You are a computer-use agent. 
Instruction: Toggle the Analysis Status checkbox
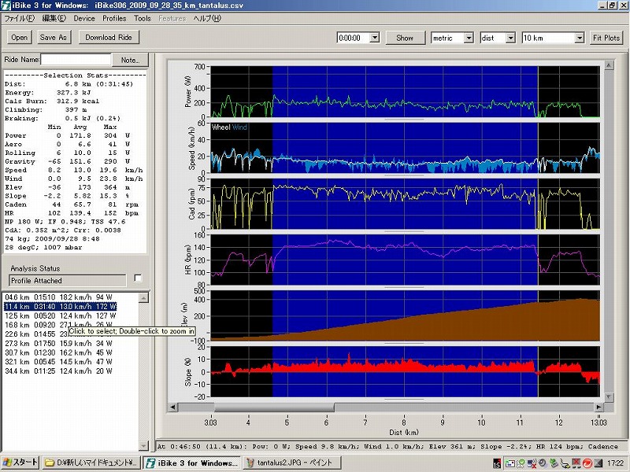pos(139,278)
